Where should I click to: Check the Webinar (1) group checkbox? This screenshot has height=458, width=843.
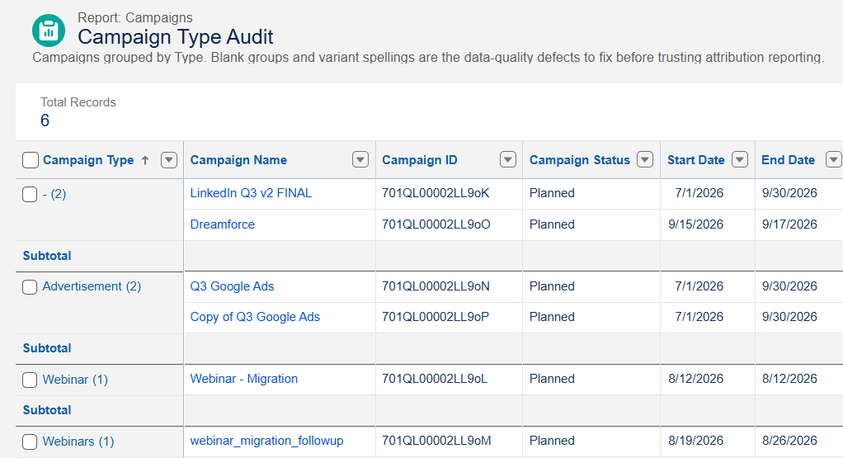[30, 380]
